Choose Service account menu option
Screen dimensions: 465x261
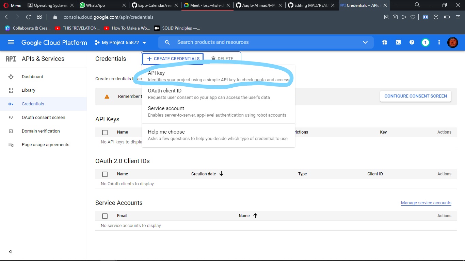(218, 111)
